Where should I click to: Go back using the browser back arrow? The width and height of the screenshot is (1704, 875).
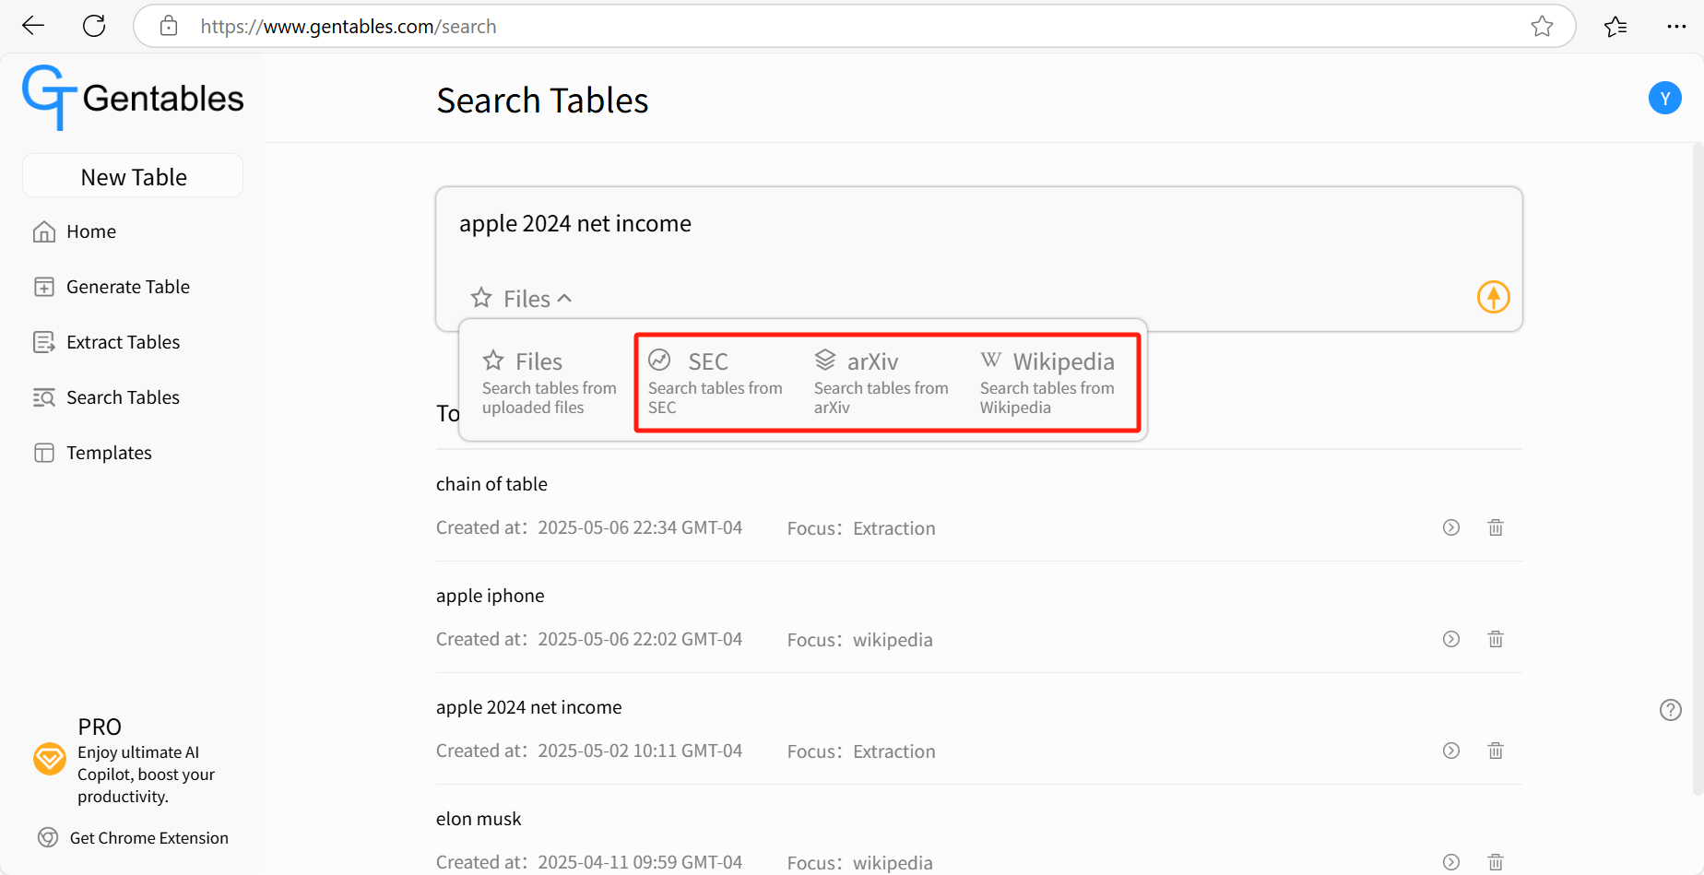tap(33, 26)
